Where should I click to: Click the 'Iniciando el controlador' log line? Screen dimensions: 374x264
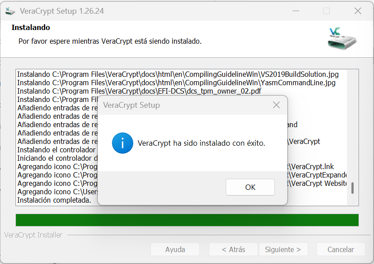[55, 158]
